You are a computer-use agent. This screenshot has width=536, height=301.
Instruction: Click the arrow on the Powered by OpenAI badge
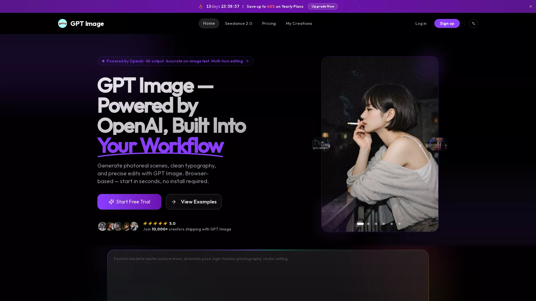(x=247, y=61)
